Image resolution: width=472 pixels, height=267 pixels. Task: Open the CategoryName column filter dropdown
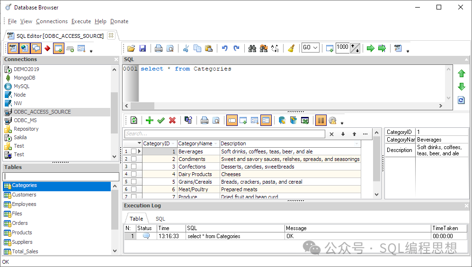216,143
